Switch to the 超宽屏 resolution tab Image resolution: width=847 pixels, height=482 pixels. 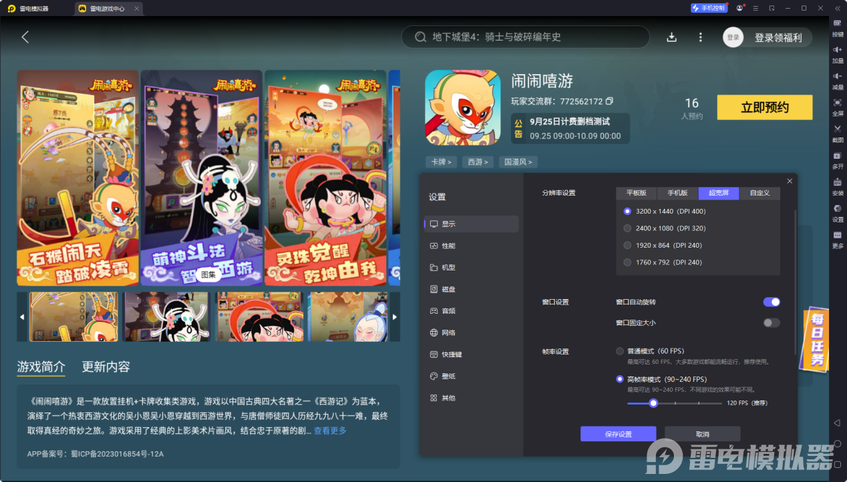(x=719, y=193)
